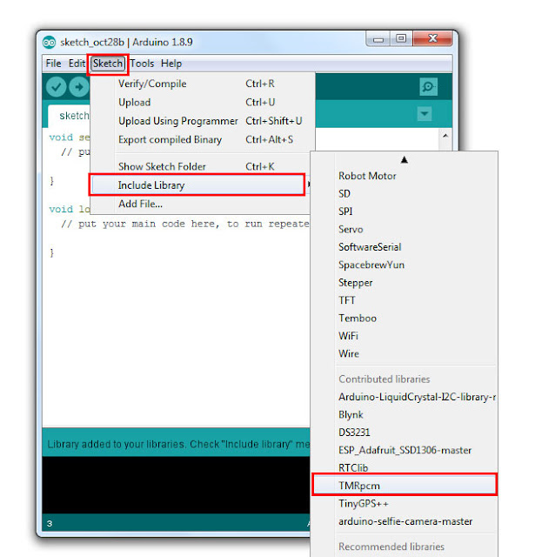
Task: Choose Verify/Compile from Sketch menu
Action: click(203, 84)
